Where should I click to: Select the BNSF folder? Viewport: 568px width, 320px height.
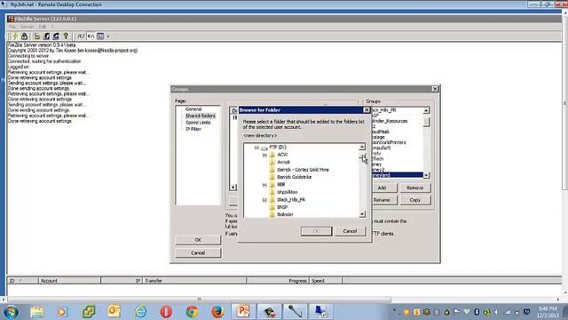click(x=282, y=207)
